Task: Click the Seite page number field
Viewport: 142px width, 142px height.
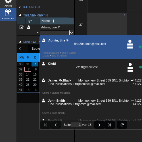Action: [x=76, y=125]
